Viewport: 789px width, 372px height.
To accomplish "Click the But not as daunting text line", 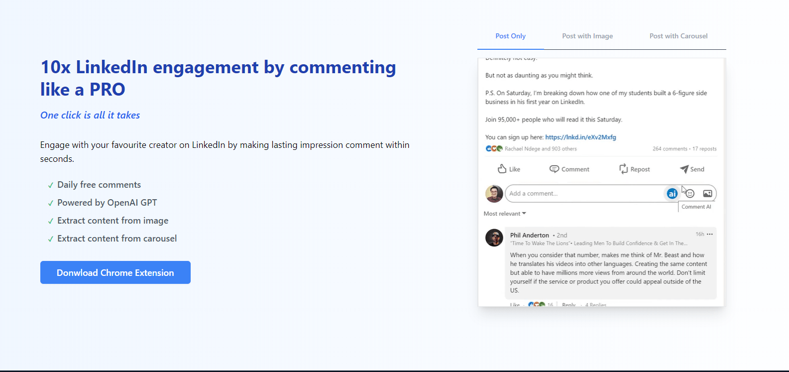I will [x=539, y=76].
